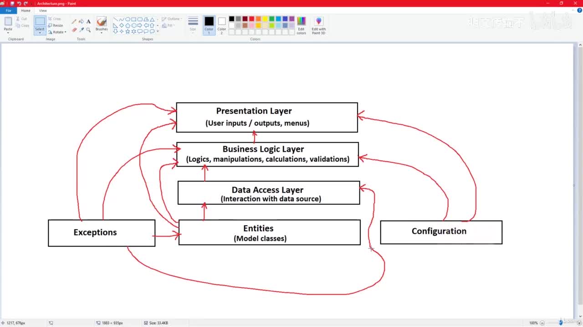The height and width of the screenshot is (327, 583).
Task: Click the Magnifier tool
Action: (x=88, y=30)
